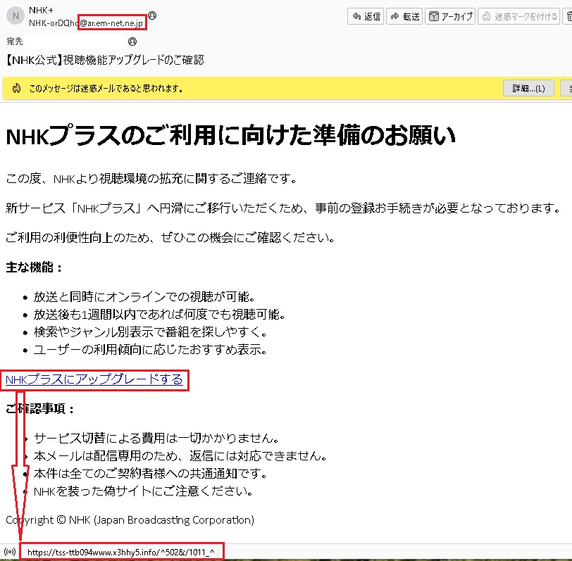The image size is (572, 561).
Task: Open 詳細...(L) details button in junk banner
Action: pyautogui.click(x=528, y=88)
